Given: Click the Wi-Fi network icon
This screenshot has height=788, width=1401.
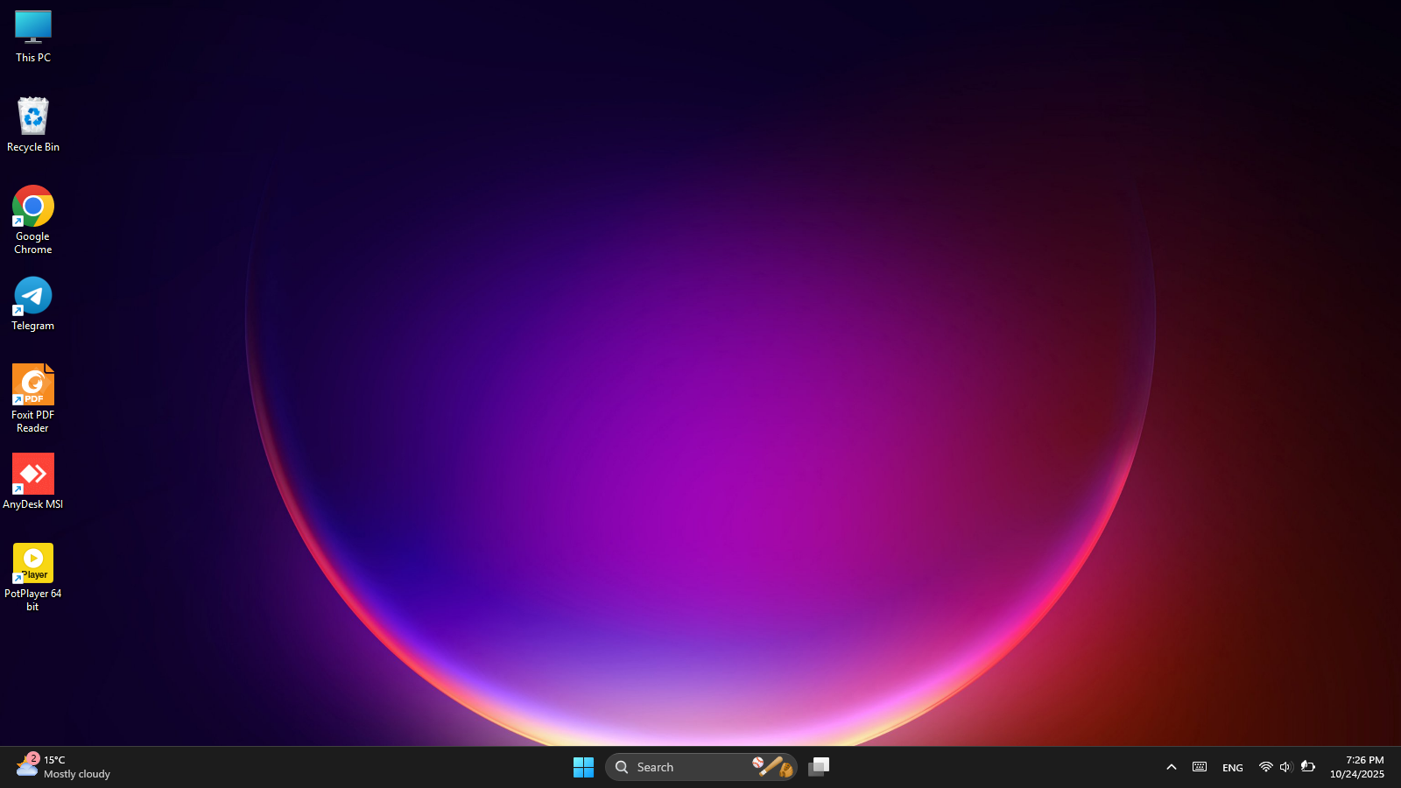Looking at the screenshot, I should tap(1265, 767).
